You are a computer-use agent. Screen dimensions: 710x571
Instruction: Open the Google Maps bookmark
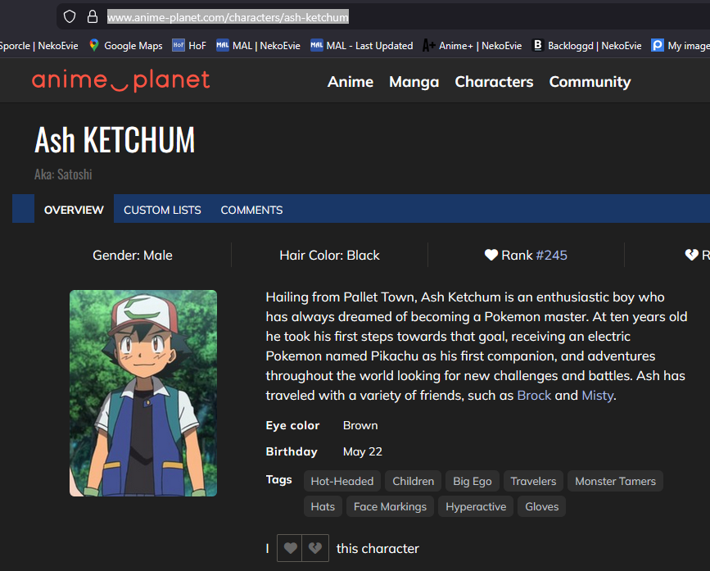(126, 46)
